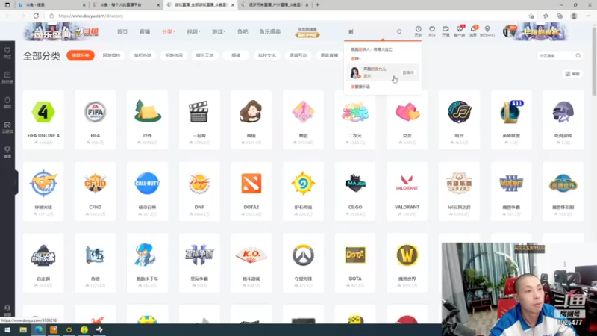
Task: Open the DOTA category card
Action: 355,263
